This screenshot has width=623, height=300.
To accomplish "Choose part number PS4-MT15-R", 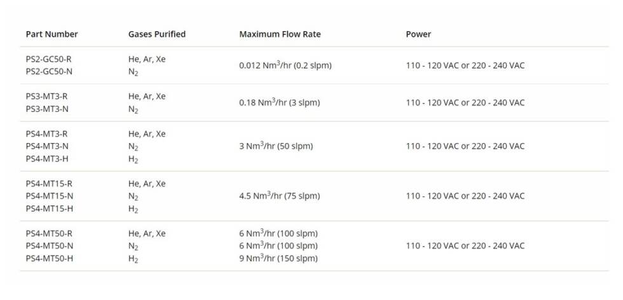I will pyautogui.click(x=49, y=184).
